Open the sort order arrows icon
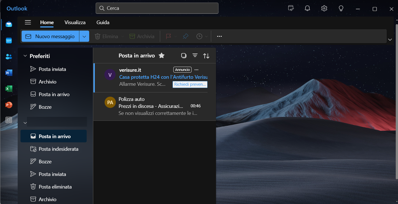The image size is (398, 204). coord(206,56)
